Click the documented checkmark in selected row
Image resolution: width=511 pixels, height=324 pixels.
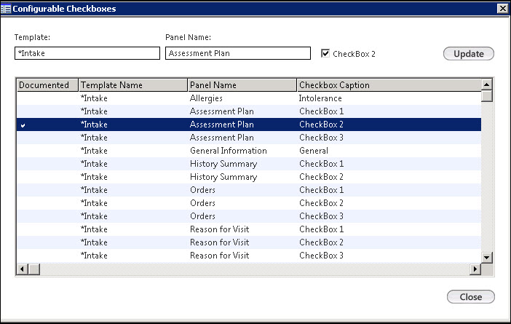23,125
